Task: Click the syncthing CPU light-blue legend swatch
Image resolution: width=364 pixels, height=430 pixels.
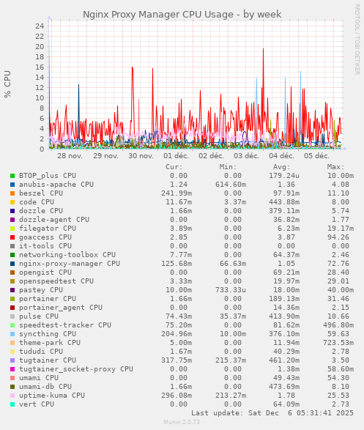Action: click(12, 334)
